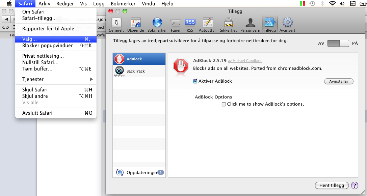Open the Autoutfyll preferences pane
Viewport: 367px width, 196px height.
[x=208, y=25]
